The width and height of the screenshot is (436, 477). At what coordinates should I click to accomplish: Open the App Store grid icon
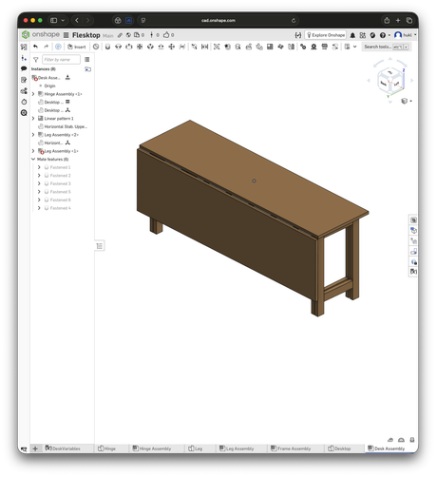tap(363, 35)
